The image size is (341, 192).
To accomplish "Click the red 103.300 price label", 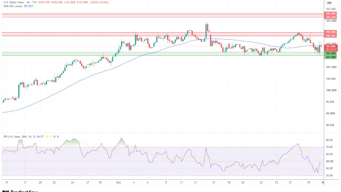I will click(x=331, y=13).
